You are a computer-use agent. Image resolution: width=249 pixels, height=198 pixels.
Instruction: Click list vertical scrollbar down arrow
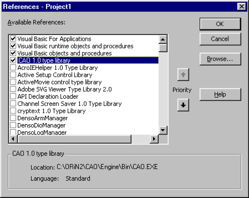tap(163, 130)
